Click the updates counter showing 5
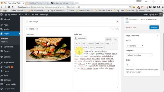This screenshot has height=92, width=164. coord(21,15)
